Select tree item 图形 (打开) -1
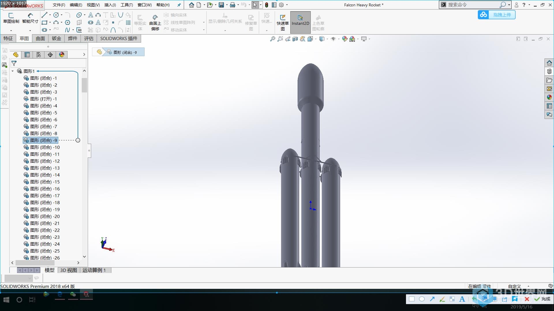 tap(40, 99)
